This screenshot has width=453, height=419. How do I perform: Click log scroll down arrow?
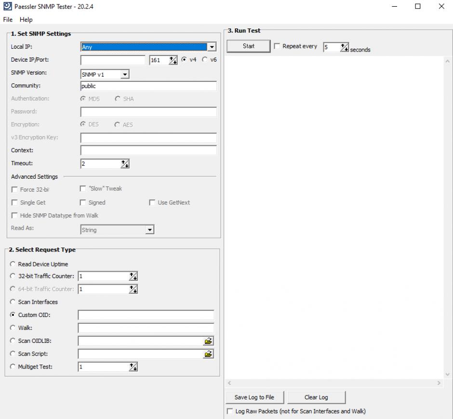point(448,375)
